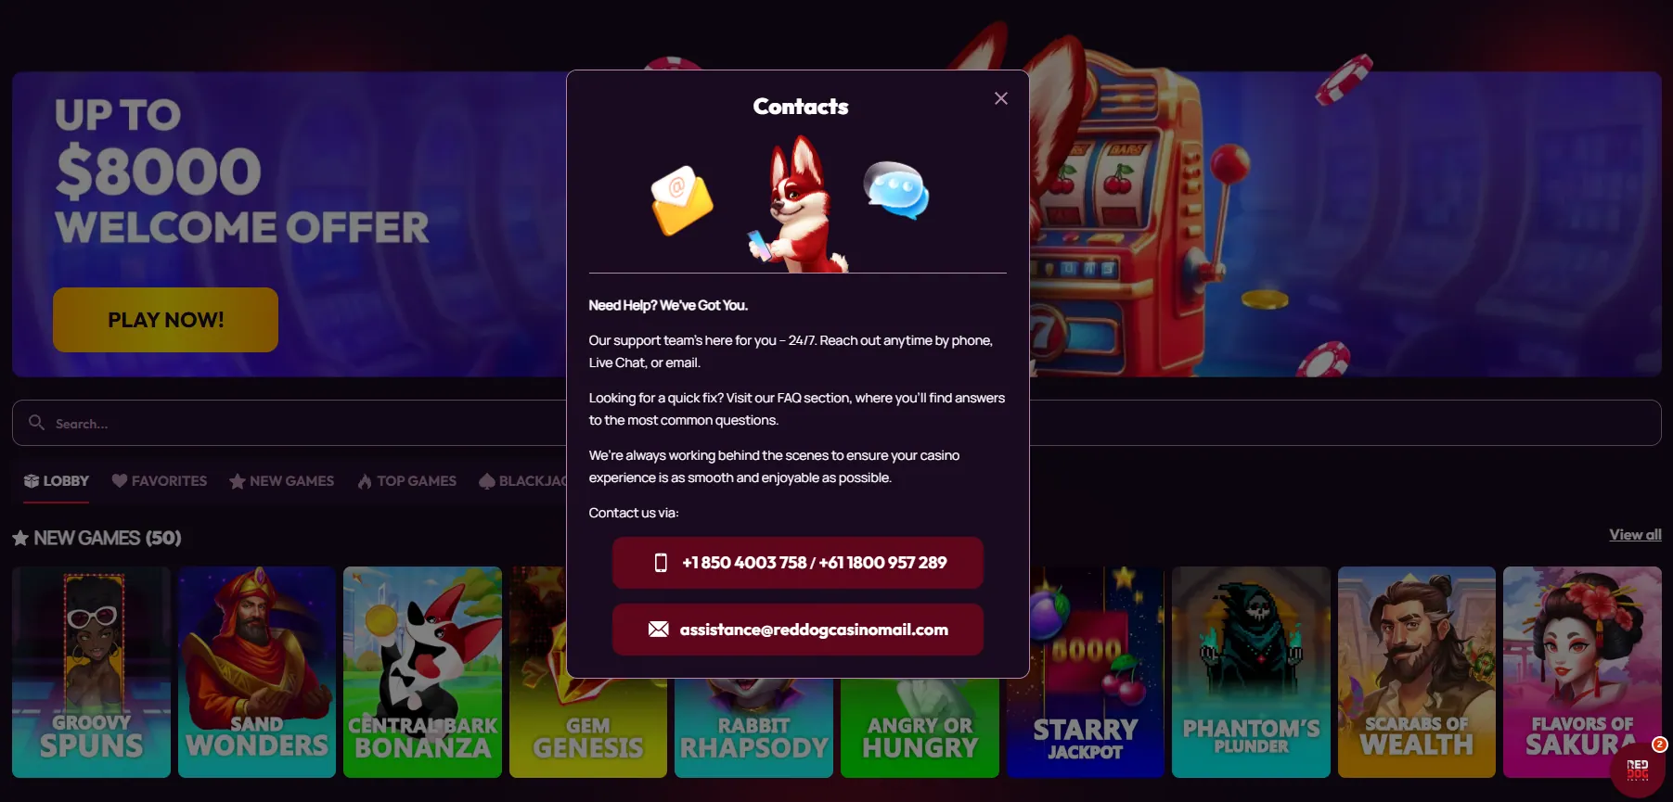
Task: Click the chat bubble illustration icon
Action: coord(896,190)
